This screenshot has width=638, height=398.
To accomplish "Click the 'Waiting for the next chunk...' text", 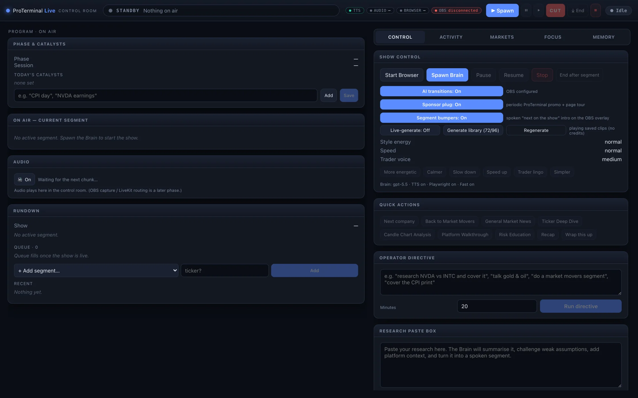I will [x=68, y=180].
